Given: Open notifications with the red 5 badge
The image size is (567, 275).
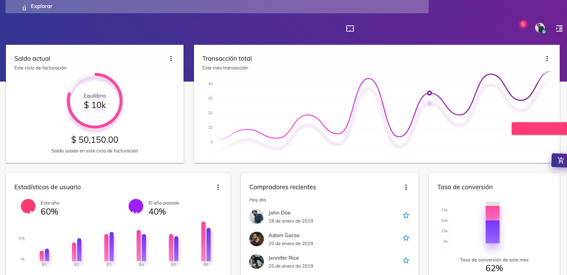Looking at the screenshot, I should pyautogui.click(x=523, y=25).
